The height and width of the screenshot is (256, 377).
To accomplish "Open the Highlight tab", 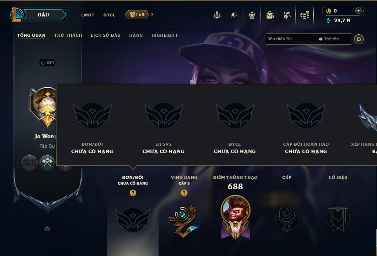I will [x=165, y=35].
